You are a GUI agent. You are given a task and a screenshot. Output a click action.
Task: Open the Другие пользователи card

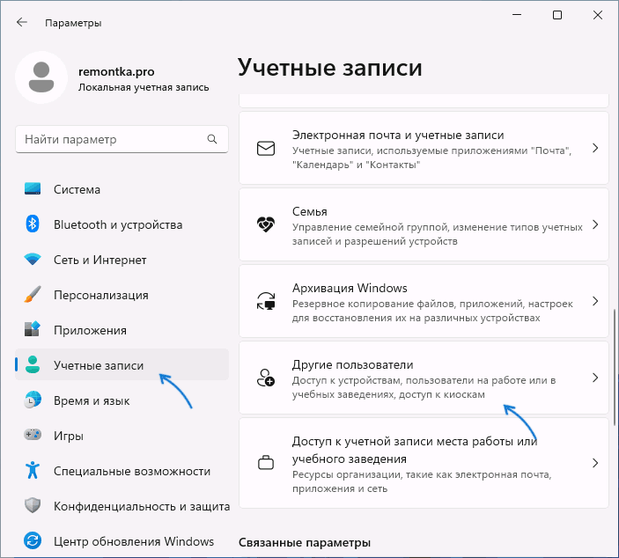pos(424,378)
